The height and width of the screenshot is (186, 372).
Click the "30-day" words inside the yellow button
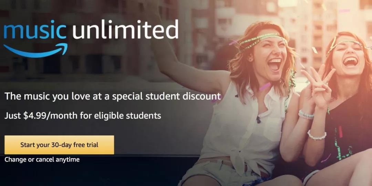click(63, 145)
